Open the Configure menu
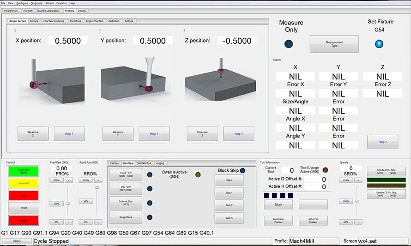This screenshot has width=411, height=246. click(x=22, y=3)
